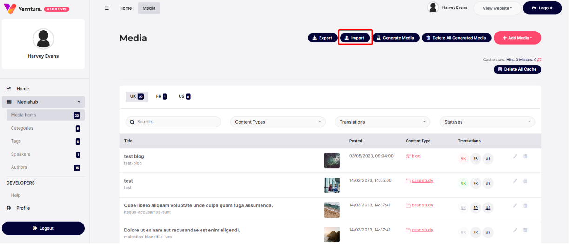Click the version badge v1.0.0.17219

pyautogui.click(x=57, y=9)
